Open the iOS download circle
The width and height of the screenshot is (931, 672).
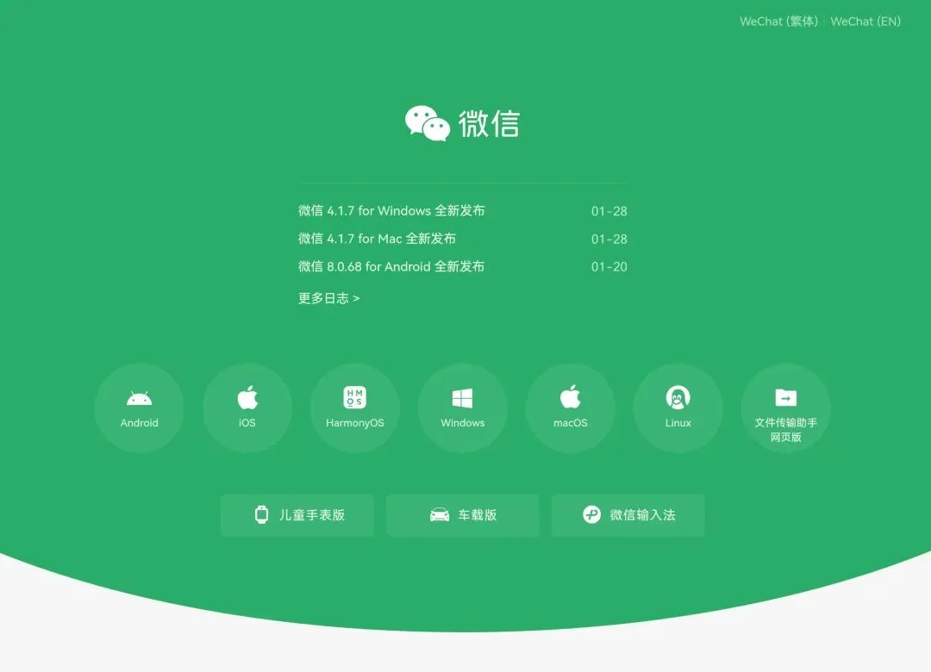point(247,408)
